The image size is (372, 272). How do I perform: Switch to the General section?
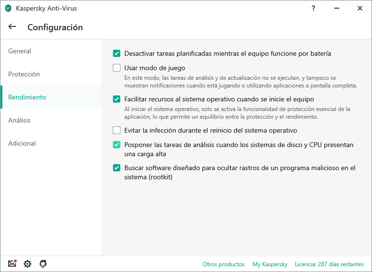(x=20, y=51)
